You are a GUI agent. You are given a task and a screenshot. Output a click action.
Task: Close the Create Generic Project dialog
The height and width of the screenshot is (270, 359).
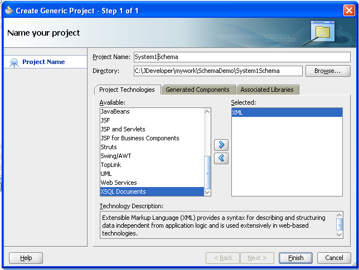point(349,11)
